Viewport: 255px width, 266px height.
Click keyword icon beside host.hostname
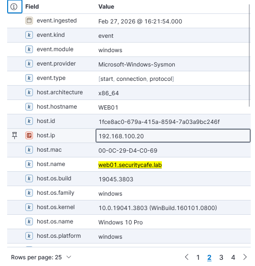29,107
